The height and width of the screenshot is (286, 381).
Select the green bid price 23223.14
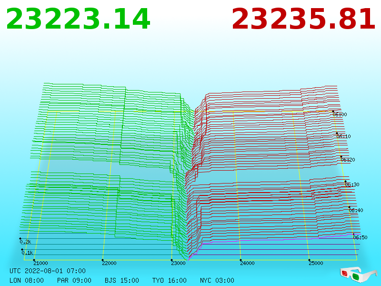click(78, 19)
